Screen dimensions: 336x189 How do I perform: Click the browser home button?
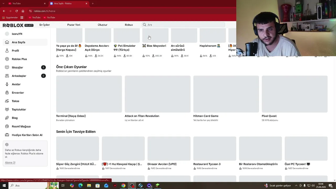tap(23, 11)
